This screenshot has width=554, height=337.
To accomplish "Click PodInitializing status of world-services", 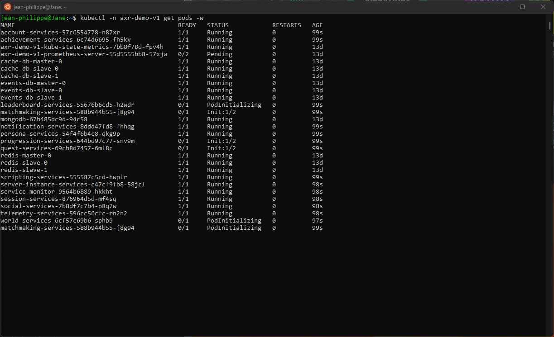I will (234, 221).
